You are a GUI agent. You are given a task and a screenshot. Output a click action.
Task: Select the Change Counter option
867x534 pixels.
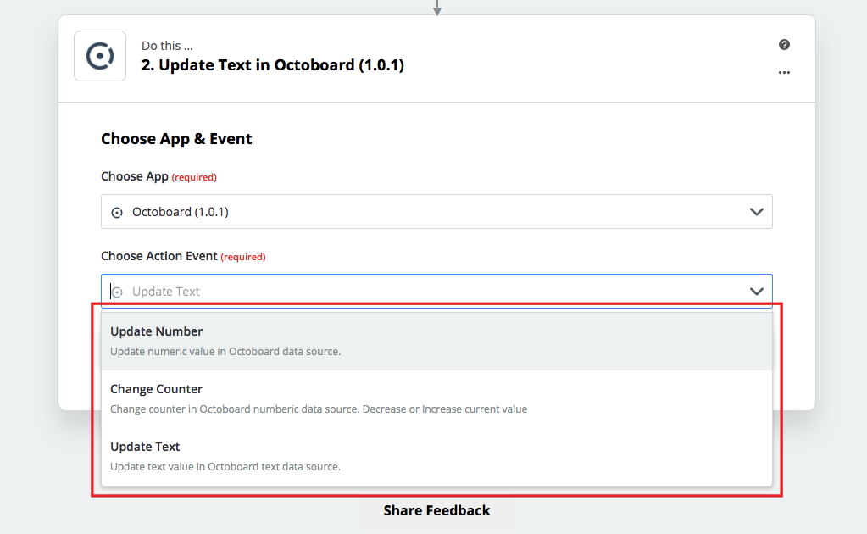click(x=436, y=398)
